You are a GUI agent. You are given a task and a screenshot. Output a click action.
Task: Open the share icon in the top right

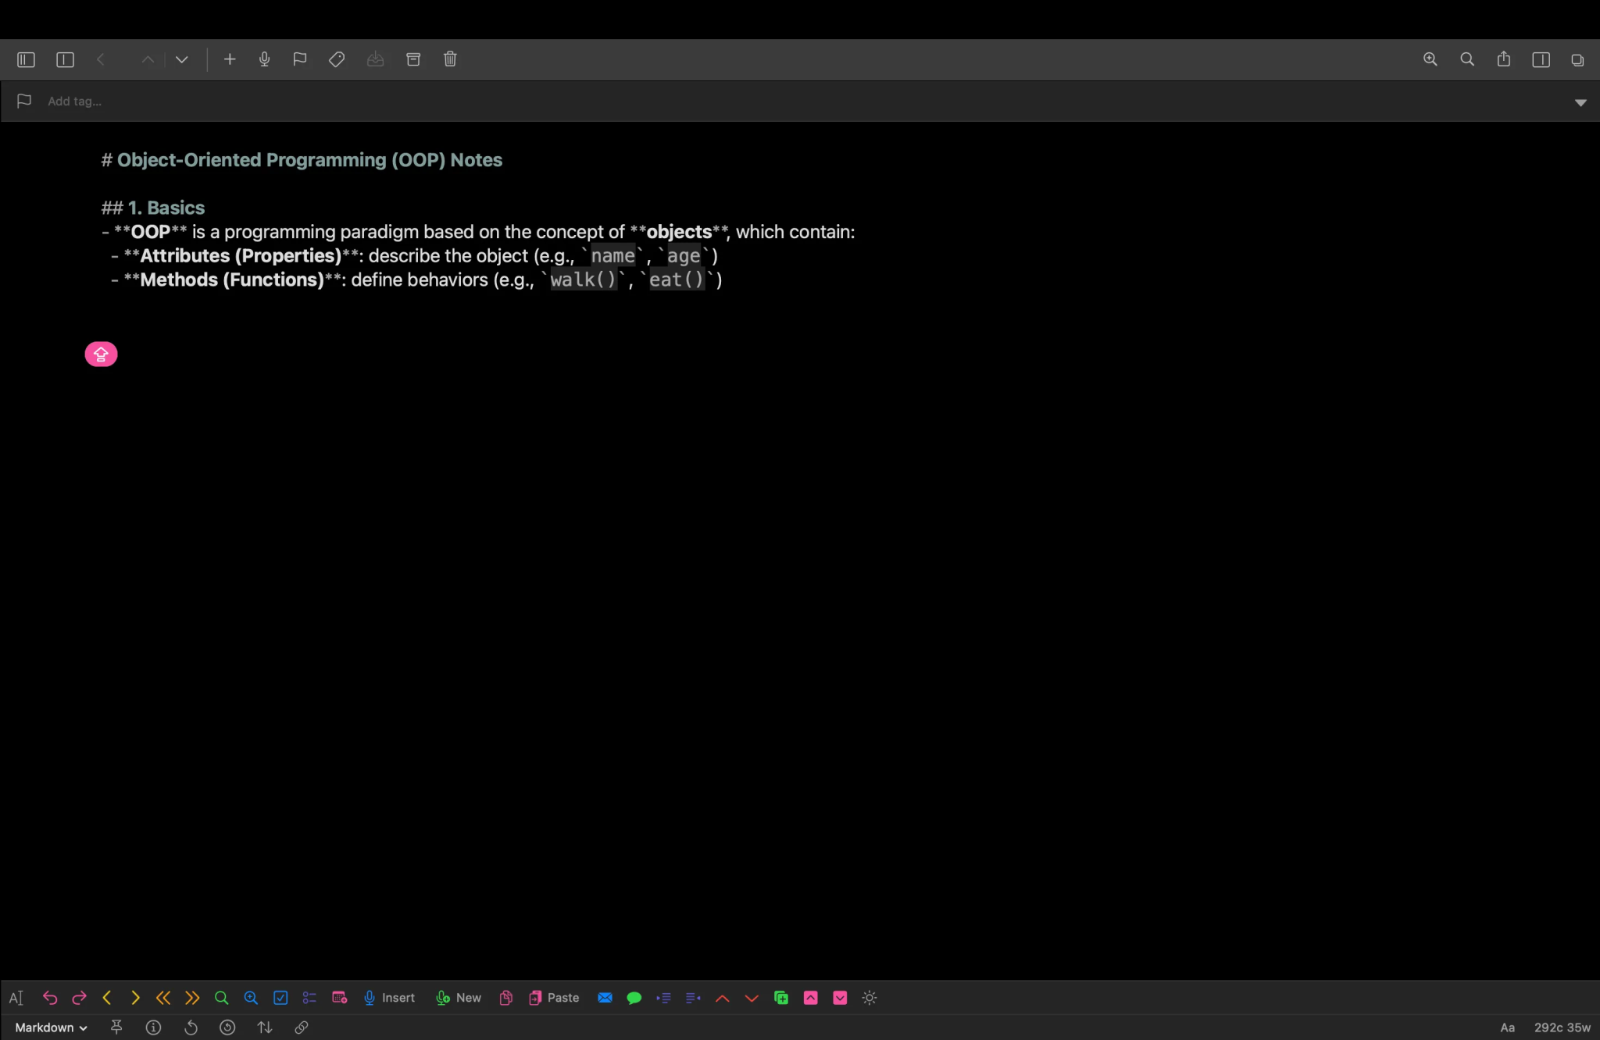tap(1503, 59)
